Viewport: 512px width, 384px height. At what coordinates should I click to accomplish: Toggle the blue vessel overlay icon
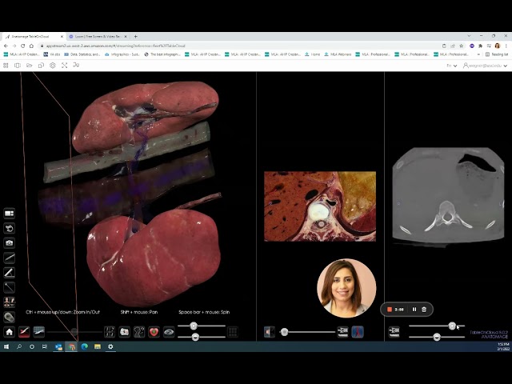tap(358, 332)
